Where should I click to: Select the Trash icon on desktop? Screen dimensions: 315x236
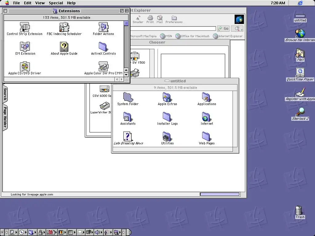pos(299,210)
